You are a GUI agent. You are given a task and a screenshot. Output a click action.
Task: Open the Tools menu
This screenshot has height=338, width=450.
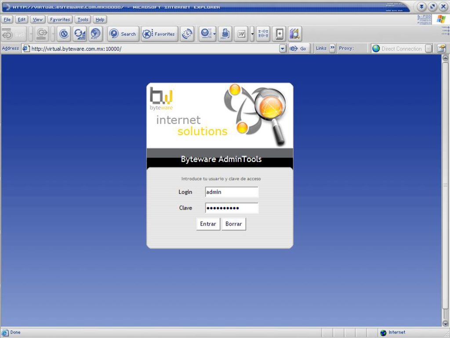coord(83,19)
